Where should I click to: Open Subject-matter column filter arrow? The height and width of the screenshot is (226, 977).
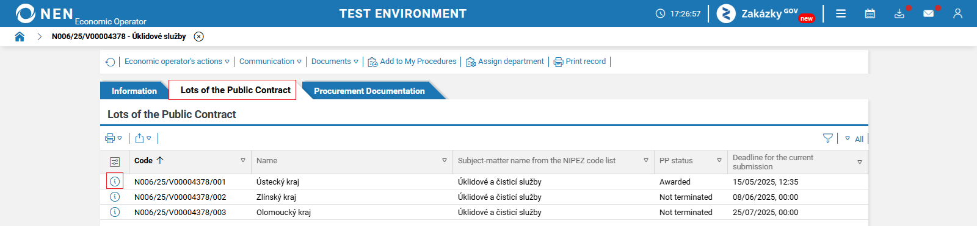pos(646,161)
